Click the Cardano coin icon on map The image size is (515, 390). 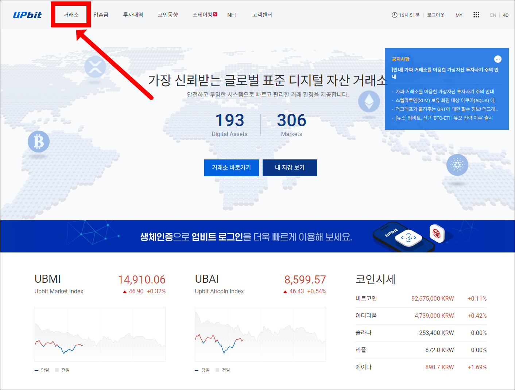[457, 165]
